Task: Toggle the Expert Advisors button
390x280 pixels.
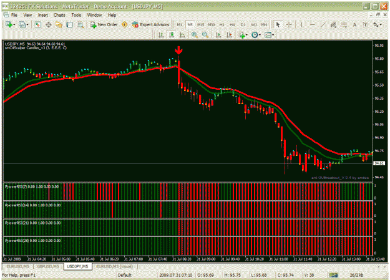Action: [150, 24]
